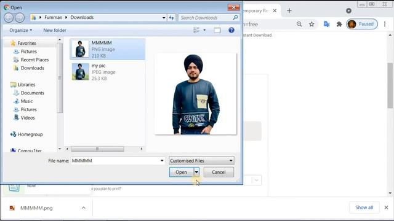Expand the address bar history dropdown
This screenshot has width=394, height=221.
164,18
